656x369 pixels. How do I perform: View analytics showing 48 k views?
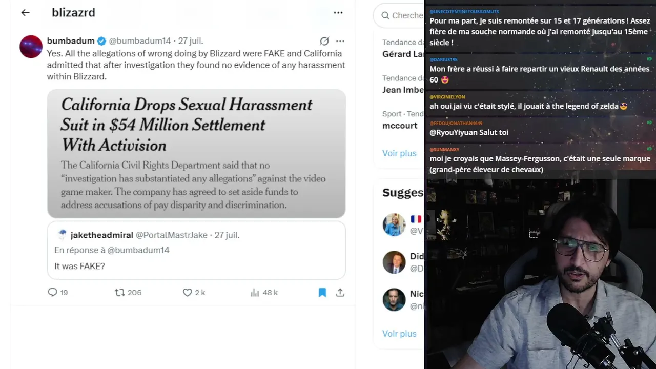255,292
